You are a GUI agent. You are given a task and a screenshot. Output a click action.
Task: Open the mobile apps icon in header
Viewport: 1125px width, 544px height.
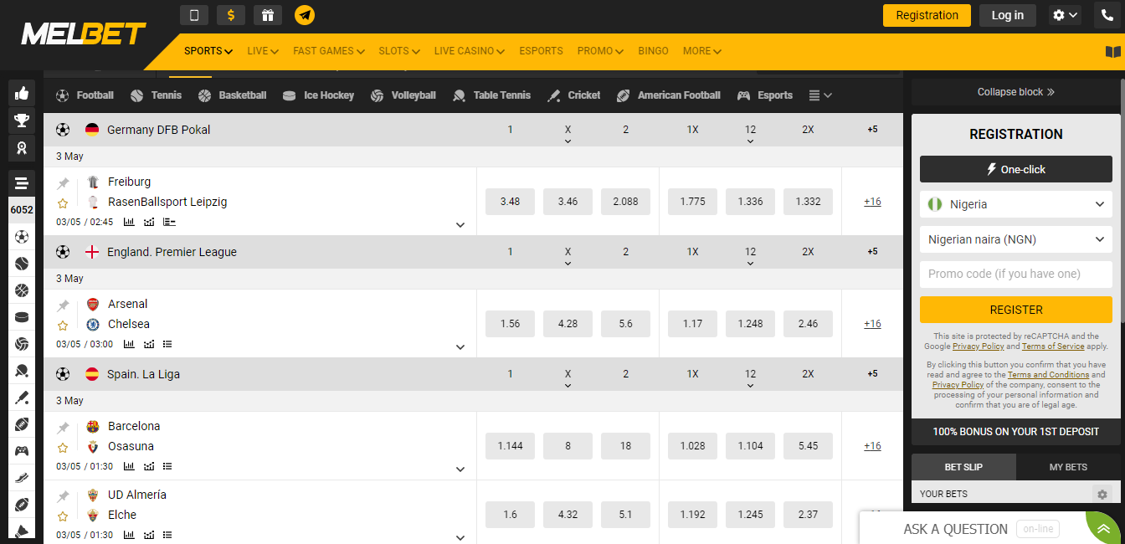tap(194, 15)
